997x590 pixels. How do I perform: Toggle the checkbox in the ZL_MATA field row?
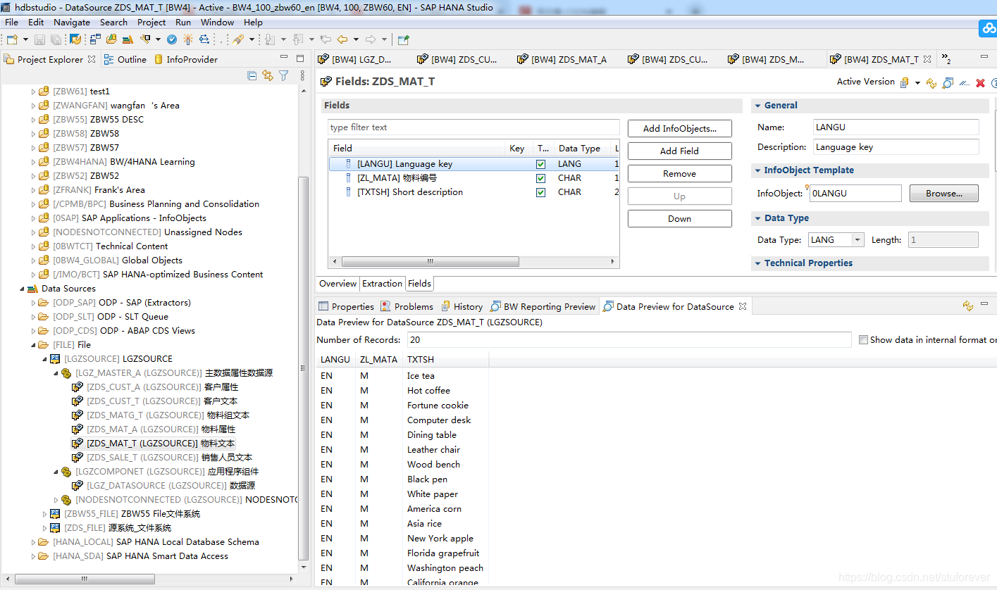pyautogui.click(x=540, y=178)
